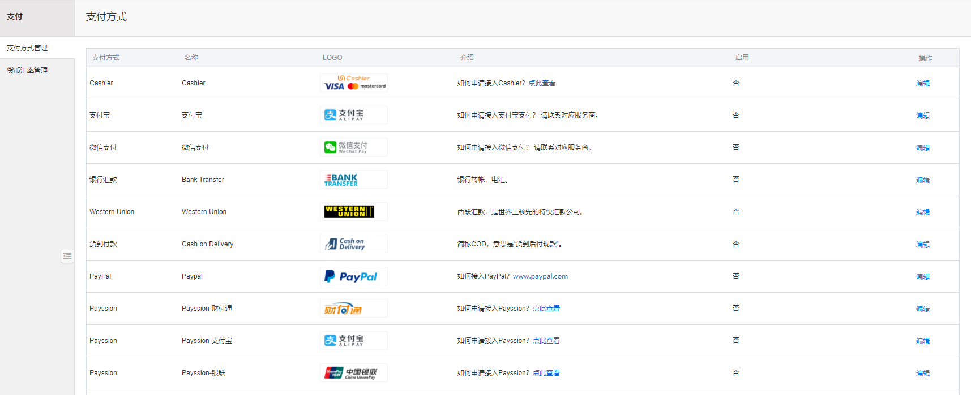Viewport: 971px width, 395px height.
Task: Click the 货到付款 payment method cell
Action: [x=103, y=244]
